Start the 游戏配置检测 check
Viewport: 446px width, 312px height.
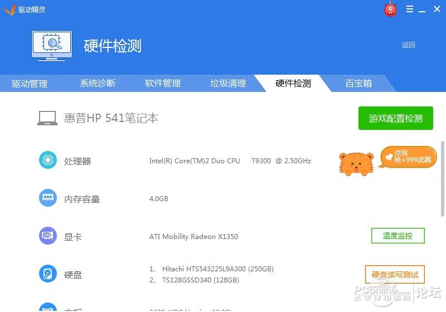pyautogui.click(x=396, y=118)
